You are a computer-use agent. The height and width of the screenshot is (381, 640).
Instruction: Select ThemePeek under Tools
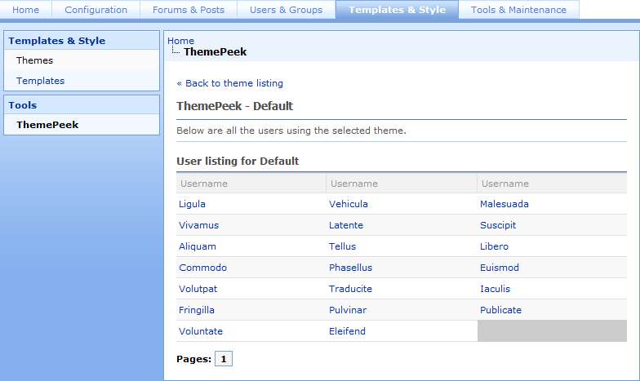pos(47,125)
